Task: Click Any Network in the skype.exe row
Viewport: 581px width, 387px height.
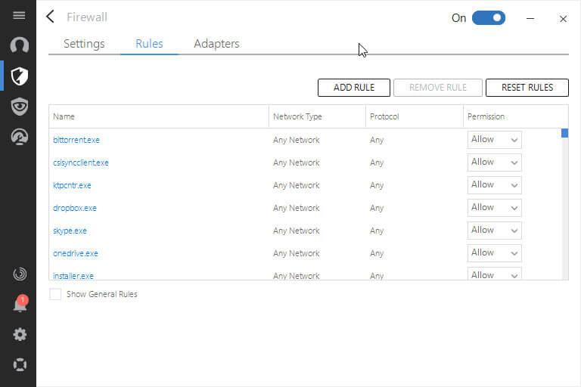Action: 296,231
